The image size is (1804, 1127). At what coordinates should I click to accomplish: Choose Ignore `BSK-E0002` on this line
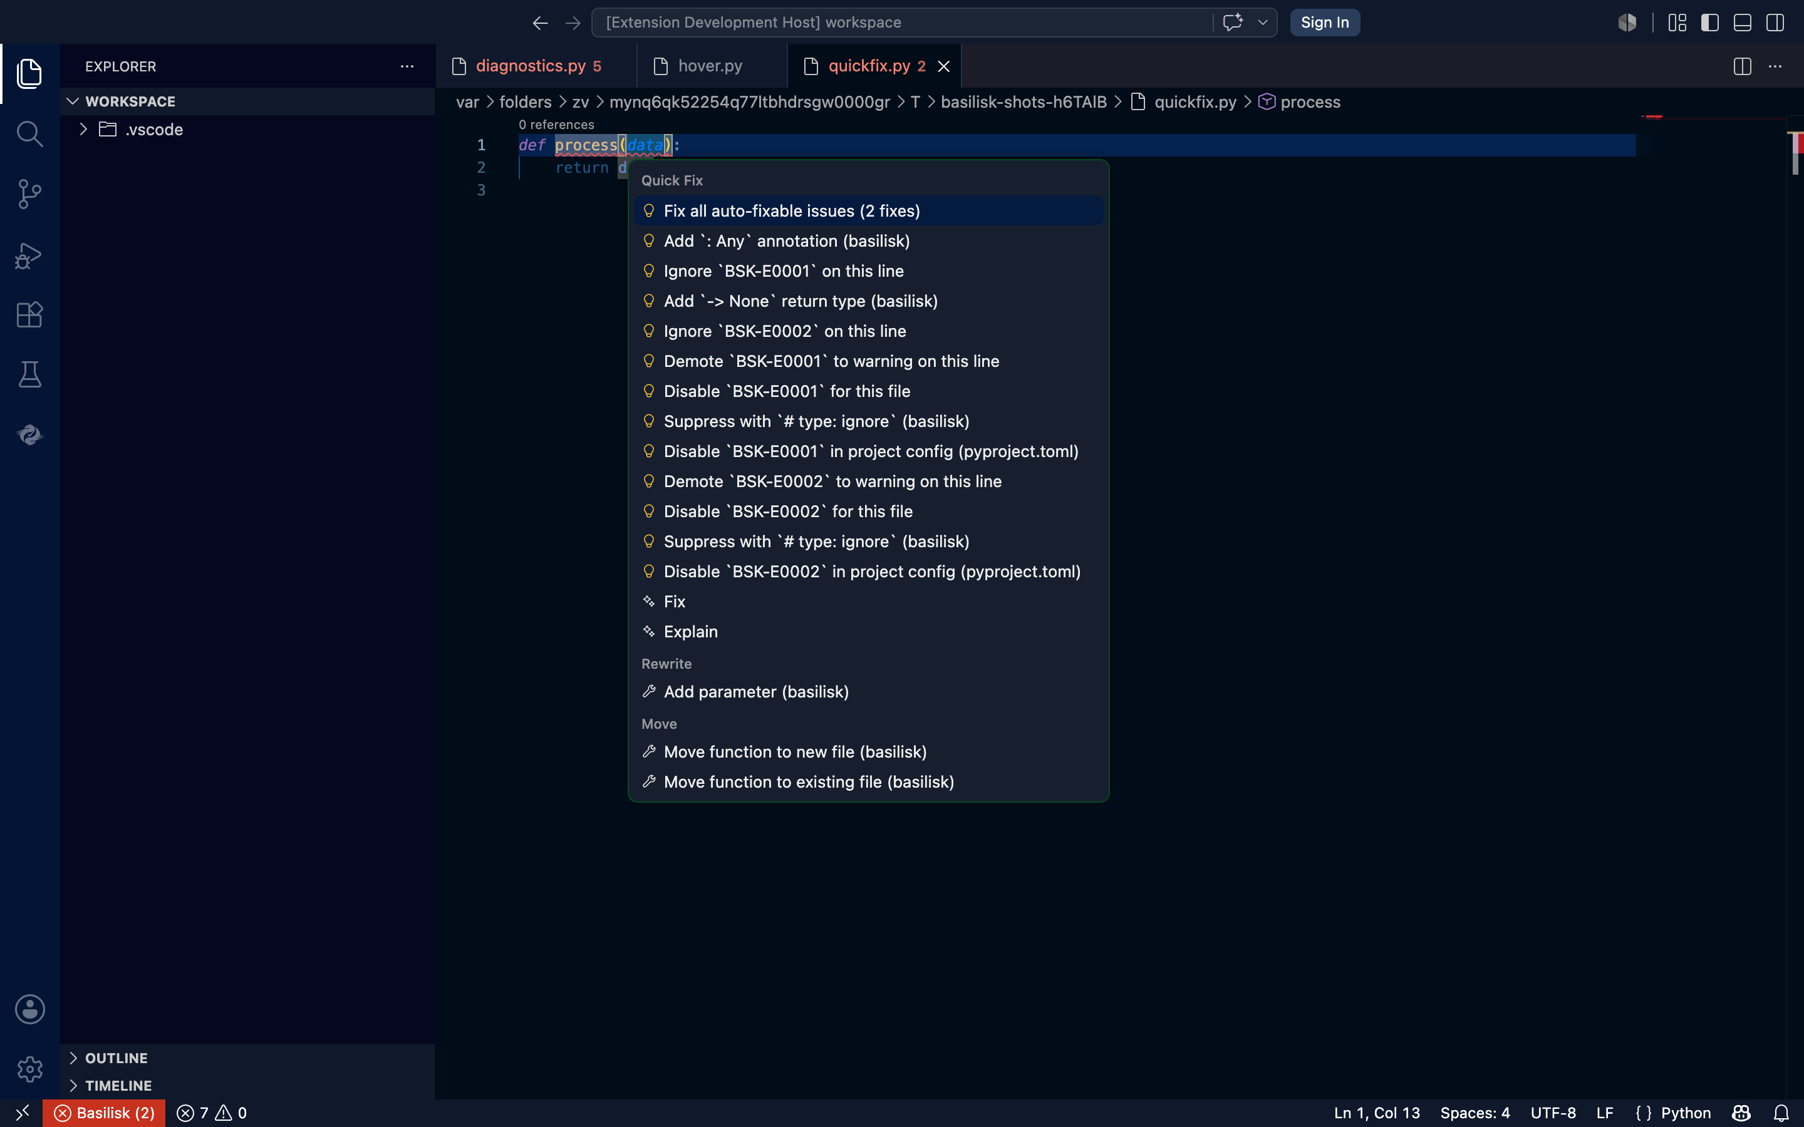click(x=868, y=331)
